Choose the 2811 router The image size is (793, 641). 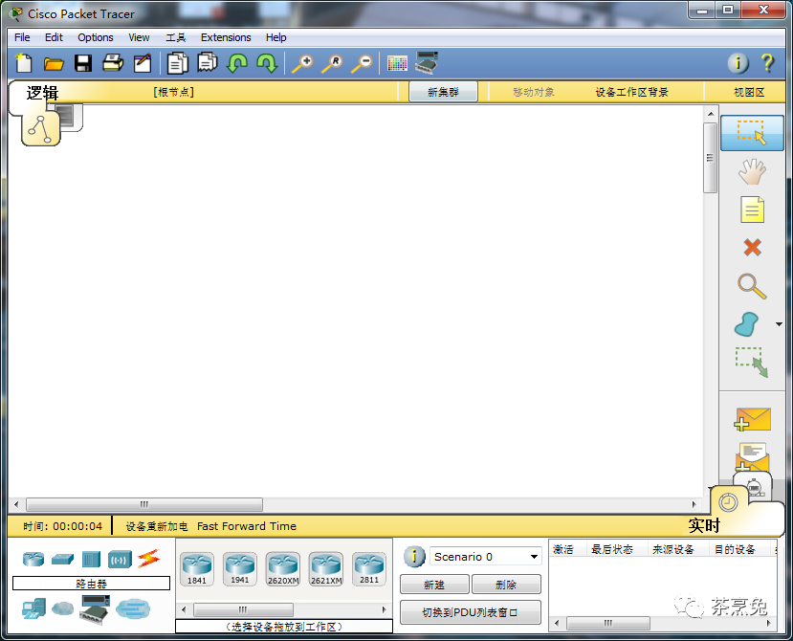pos(369,568)
